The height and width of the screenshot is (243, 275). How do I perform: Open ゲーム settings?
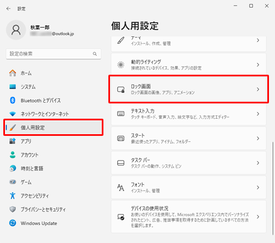coord(53,182)
